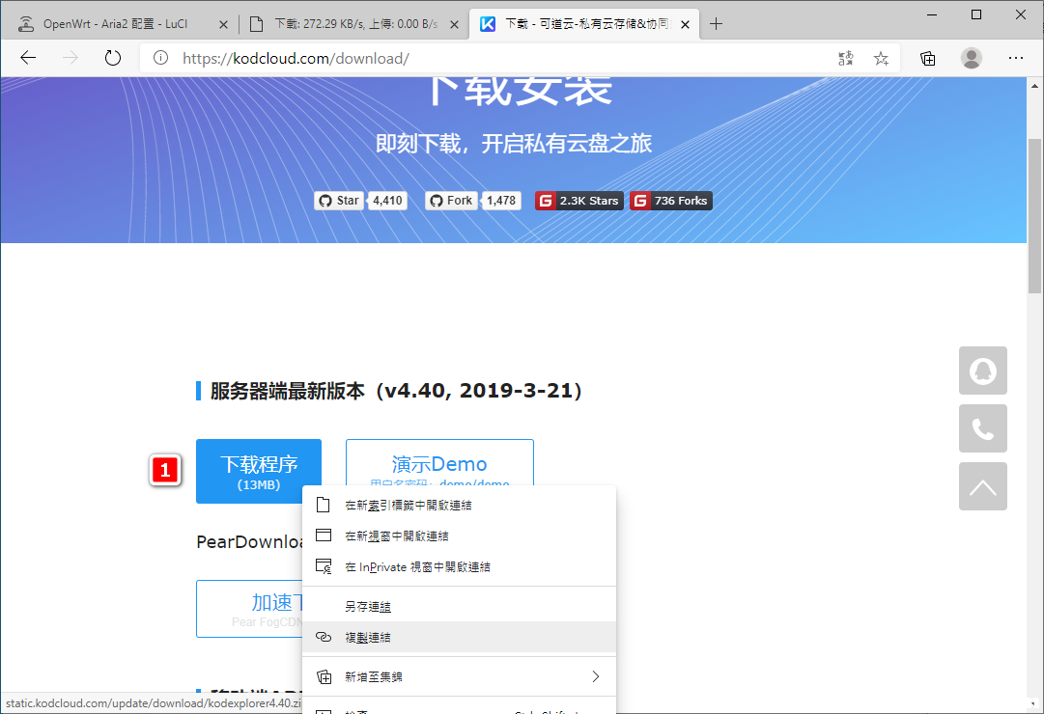Select the kodcloud download tab
The height and width of the screenshot is (714, 1044).
tap(584, 24)
